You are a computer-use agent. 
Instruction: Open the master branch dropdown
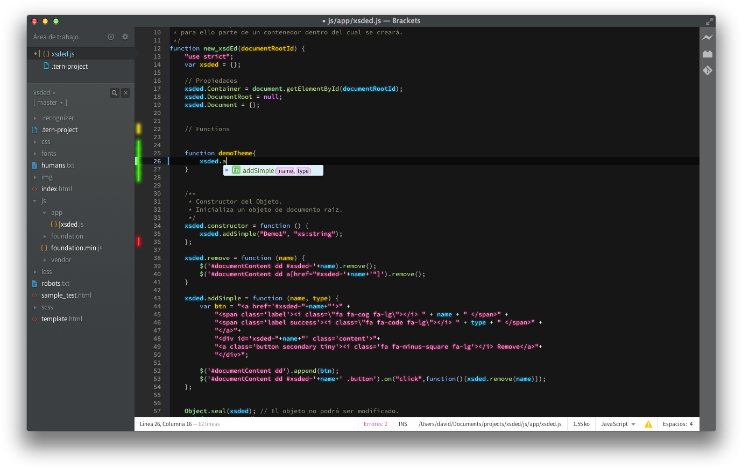pyautogui.click(x=50, y=103)
